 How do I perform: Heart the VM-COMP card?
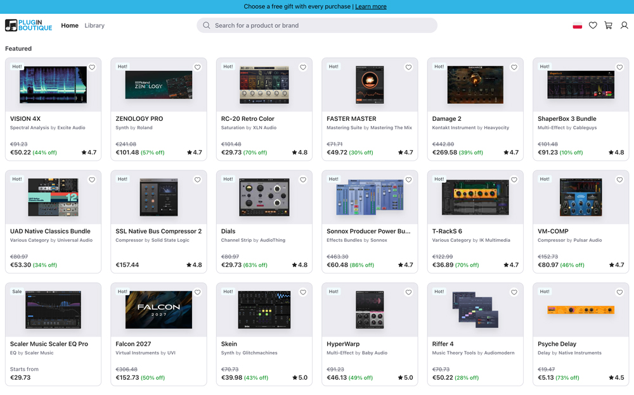pos(619,180)
